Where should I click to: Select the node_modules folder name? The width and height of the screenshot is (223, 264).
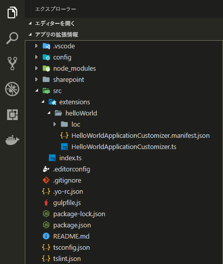[75, 69]
